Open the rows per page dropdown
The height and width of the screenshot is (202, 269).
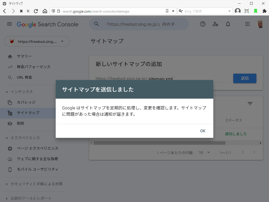pyautogui.click(x=204, y=153)
